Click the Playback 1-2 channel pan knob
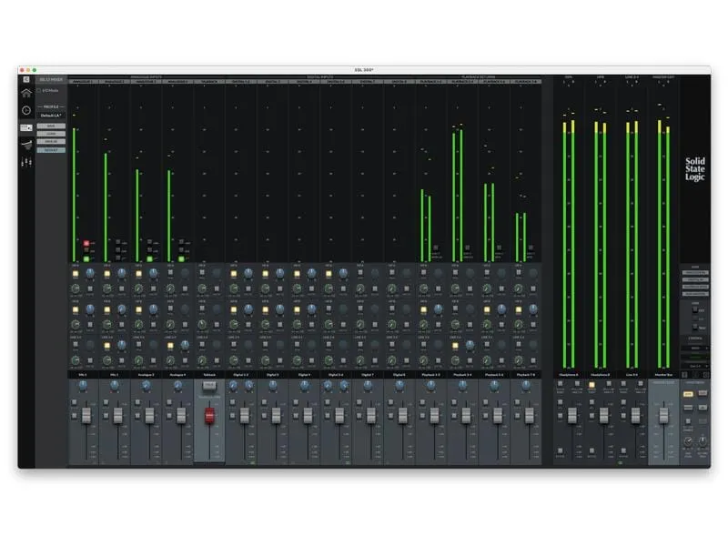 pos(430,385)
